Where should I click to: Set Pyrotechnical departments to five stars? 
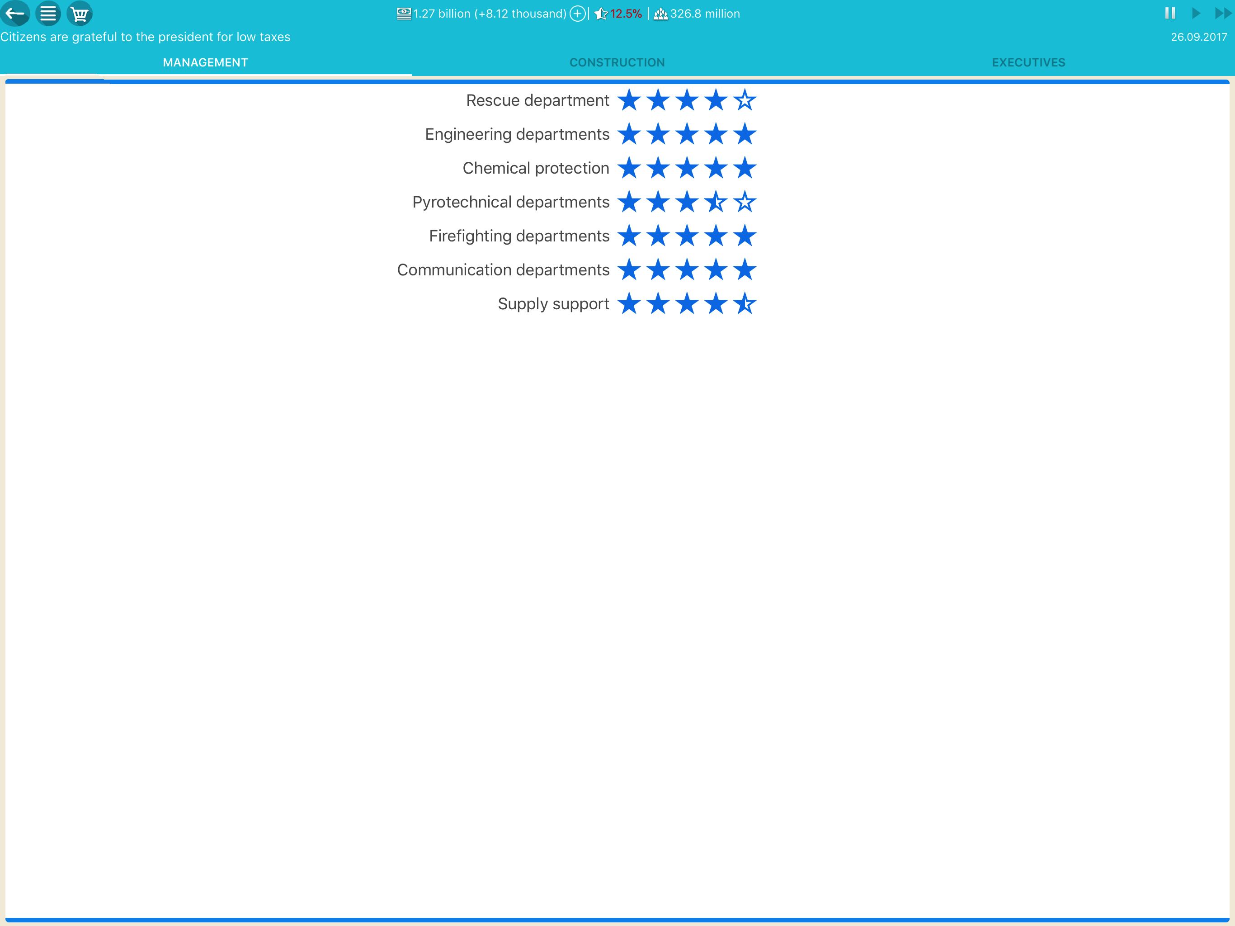coord(745,202)
